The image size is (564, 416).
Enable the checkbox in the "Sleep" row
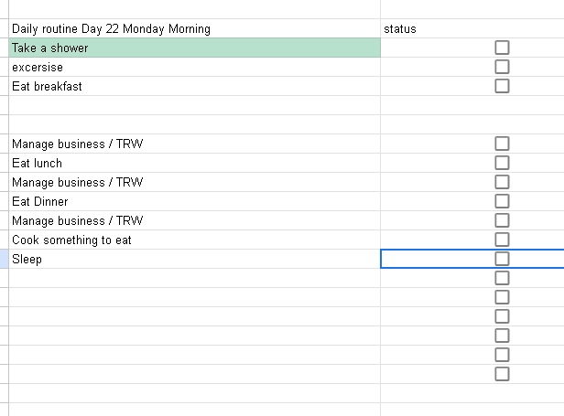tap(502, 259)
